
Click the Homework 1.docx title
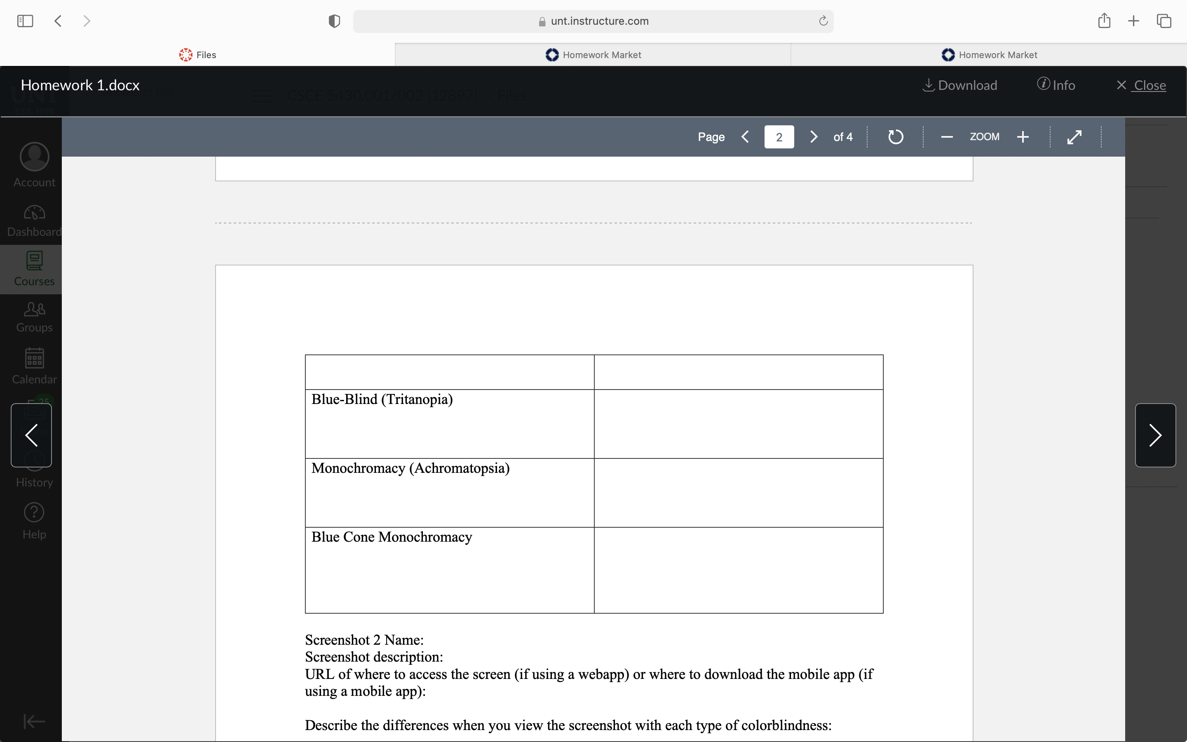80,85
